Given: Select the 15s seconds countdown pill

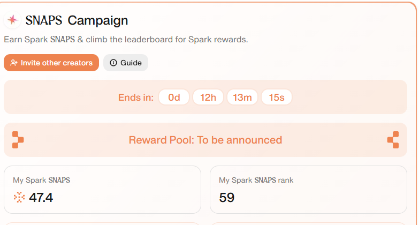Looking at the screenshot, I should pyautogui.click(x=277, y=97).
